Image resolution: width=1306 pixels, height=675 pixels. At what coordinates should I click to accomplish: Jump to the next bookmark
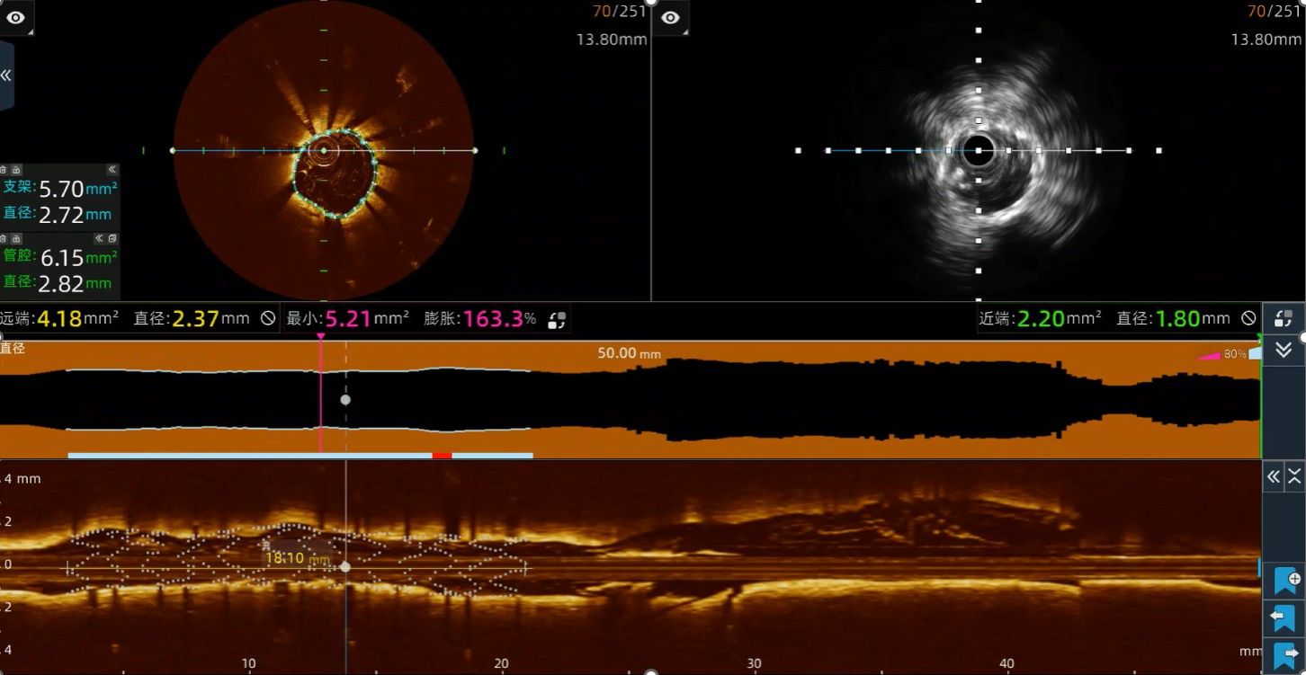pyautogui.click(x=1284, y=654)
